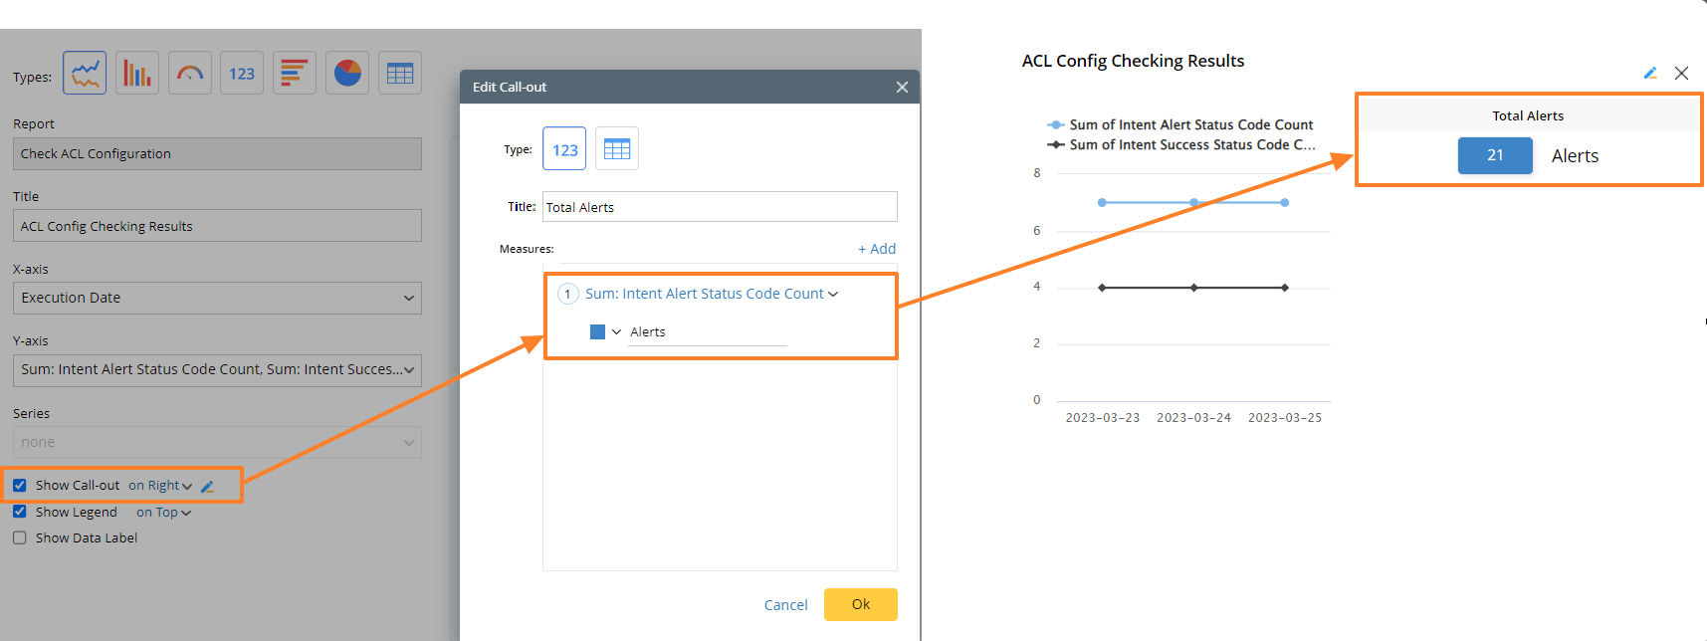
Task: Select the line chart type icon
Action: pos(85,73)
